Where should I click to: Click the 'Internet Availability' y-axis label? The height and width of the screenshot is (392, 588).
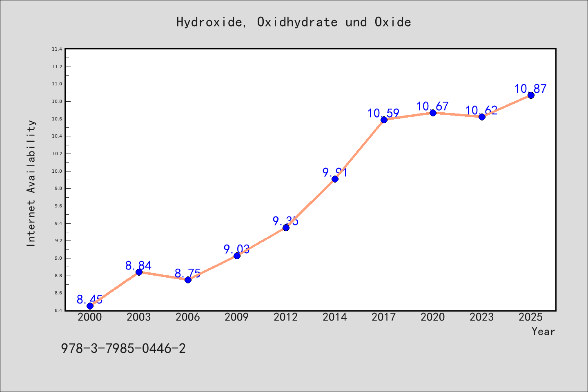pyautogui.click(x=31, y=183)
